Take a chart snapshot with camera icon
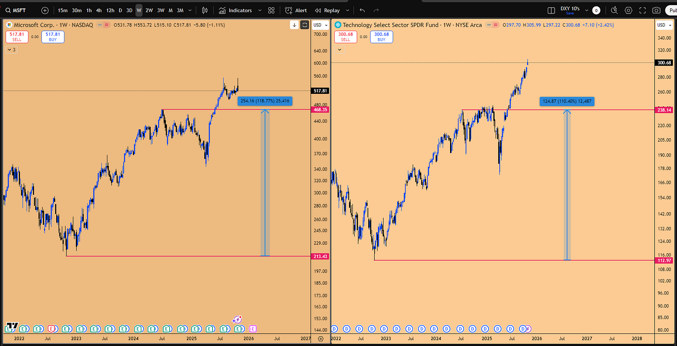This screenshot has height=346, width=677. click(657, 10)
